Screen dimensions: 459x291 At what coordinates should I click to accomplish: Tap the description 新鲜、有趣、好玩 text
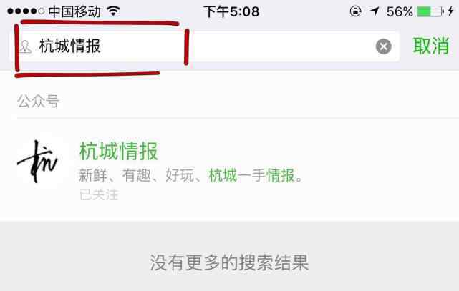point(136,175)
